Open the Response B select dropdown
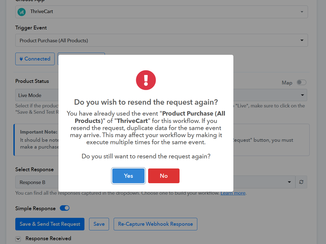This screenshot has width=326, height=244. tap(155, 182)
